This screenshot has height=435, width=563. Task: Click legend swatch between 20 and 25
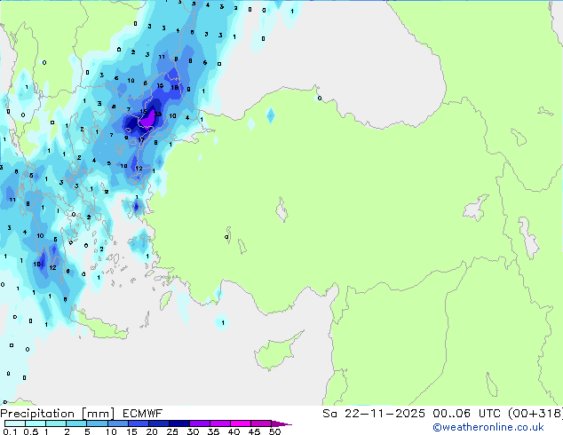pos(159,423)
